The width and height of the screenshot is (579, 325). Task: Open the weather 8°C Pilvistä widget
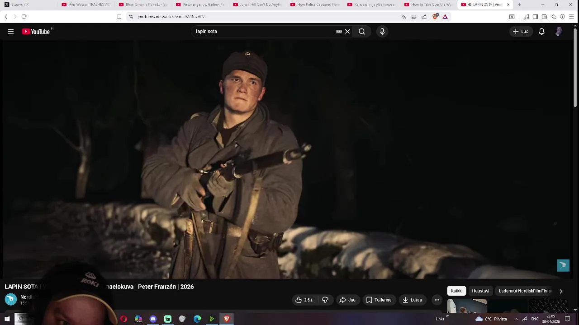point(491,319)
